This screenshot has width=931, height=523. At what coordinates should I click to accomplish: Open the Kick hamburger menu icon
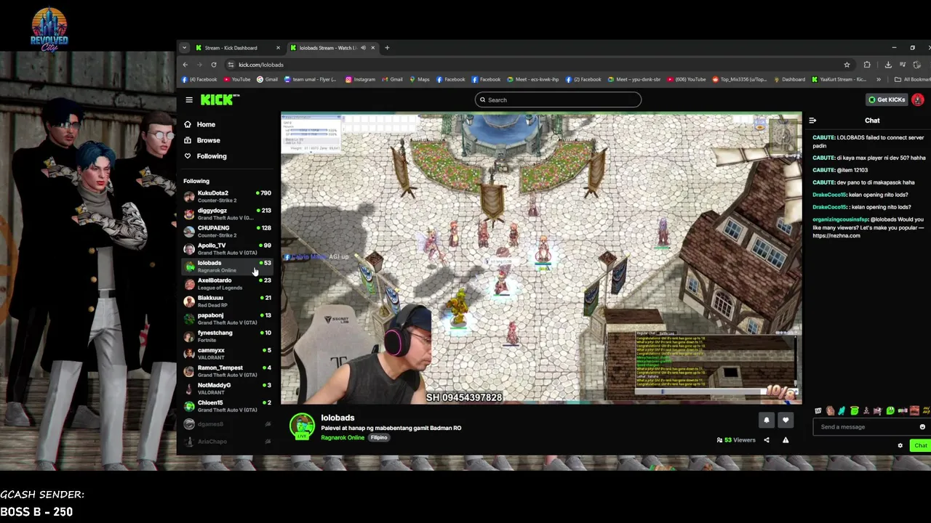coord(189,100)
